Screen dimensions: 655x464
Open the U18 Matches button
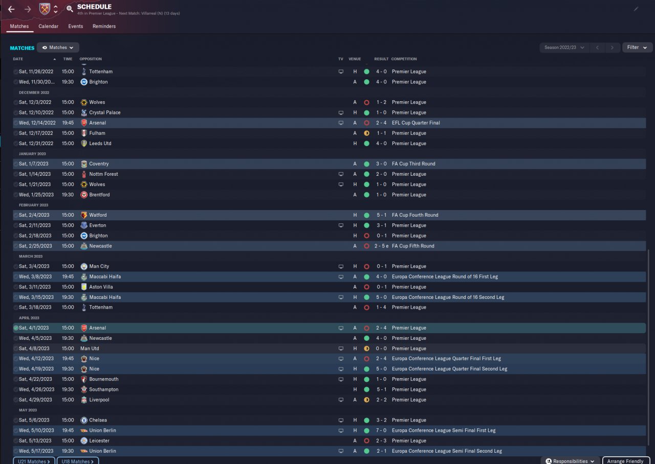click(x=78, y=461)
